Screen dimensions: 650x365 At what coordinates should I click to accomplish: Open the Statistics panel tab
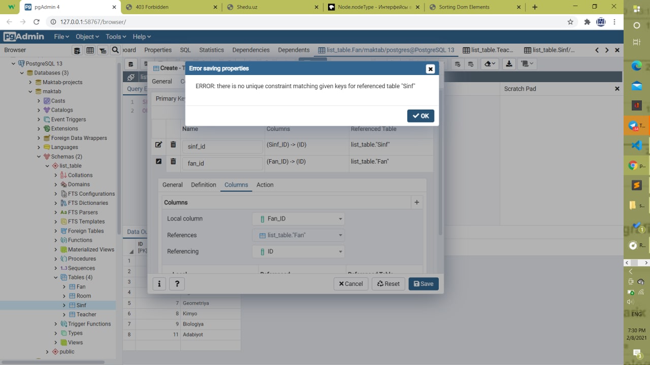click(x=211, y=50)
